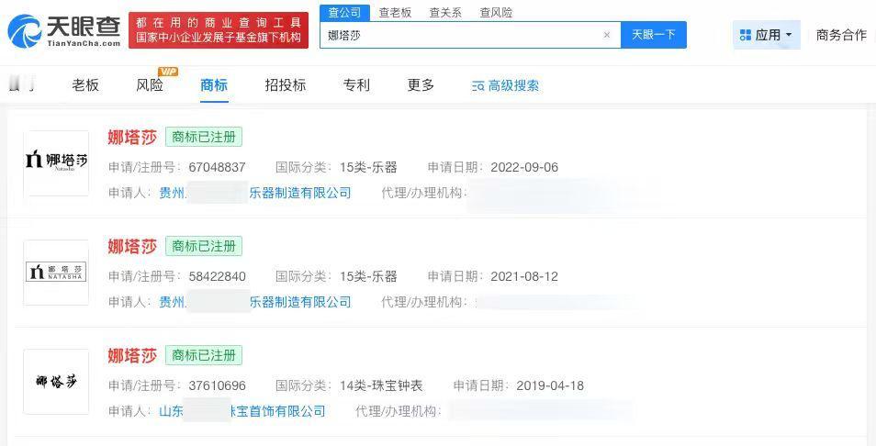Switch to the 老板 results tab
Image resolution: width=876 pixels, height=446 pixels.
point(85,84)
